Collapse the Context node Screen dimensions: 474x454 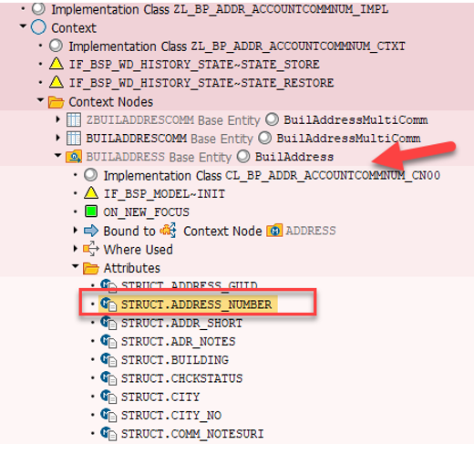pyautogui.click(x=23, y=26)
